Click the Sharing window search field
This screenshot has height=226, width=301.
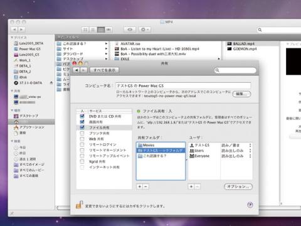tap(235, 70)
